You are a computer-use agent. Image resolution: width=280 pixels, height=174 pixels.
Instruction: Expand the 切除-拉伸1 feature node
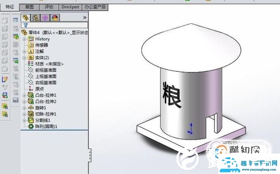click(24, 114)
